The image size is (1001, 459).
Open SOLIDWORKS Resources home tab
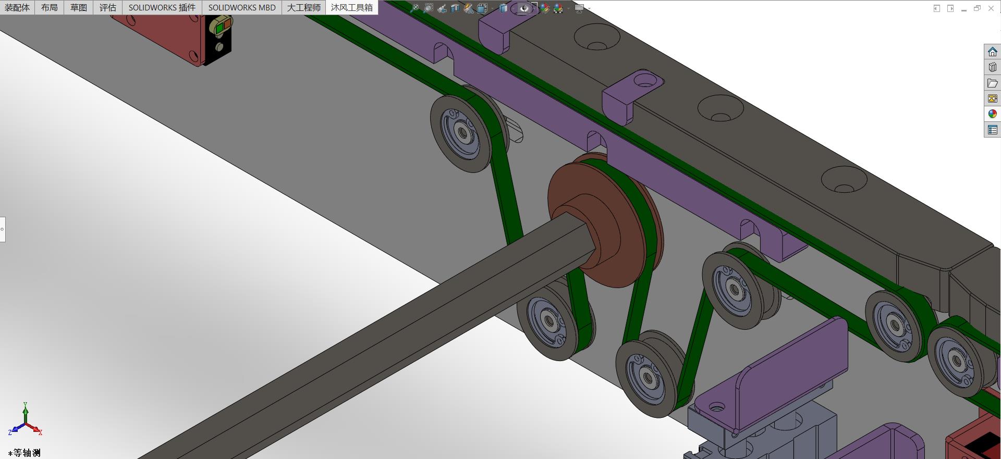(x=992, y=52)
